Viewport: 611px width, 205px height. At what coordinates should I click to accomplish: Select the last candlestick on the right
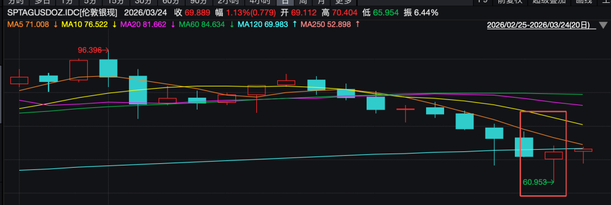(583, 150)
